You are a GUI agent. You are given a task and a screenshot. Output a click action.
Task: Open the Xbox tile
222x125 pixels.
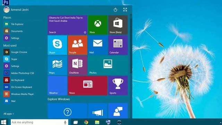98,25
